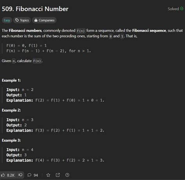Click the thumbs down dislike icon
This screenshot has height=180, width=185.
click(20, 175)
